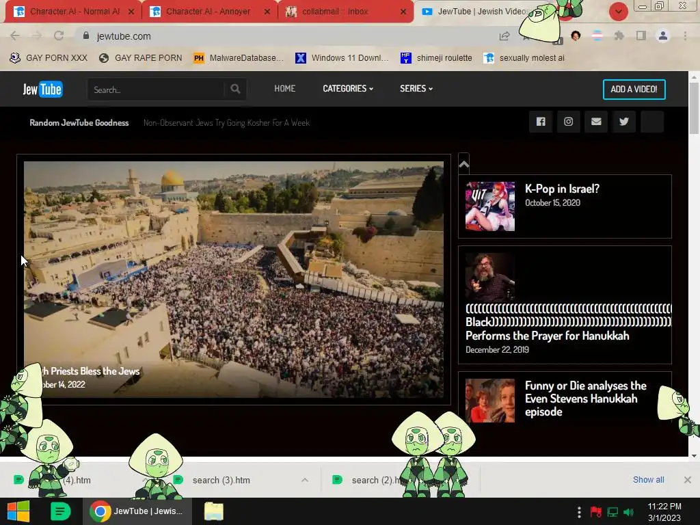Open Performs the Prayer for Hanukkah title
The width and height of the screenshot is (700, 525).
point(548,336)
